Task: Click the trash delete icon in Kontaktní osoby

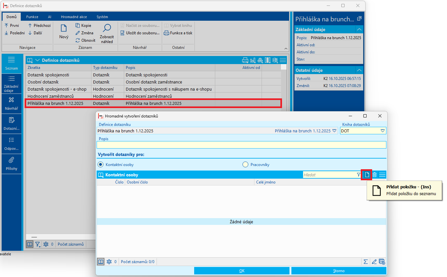Action: [x=374, y=175]
